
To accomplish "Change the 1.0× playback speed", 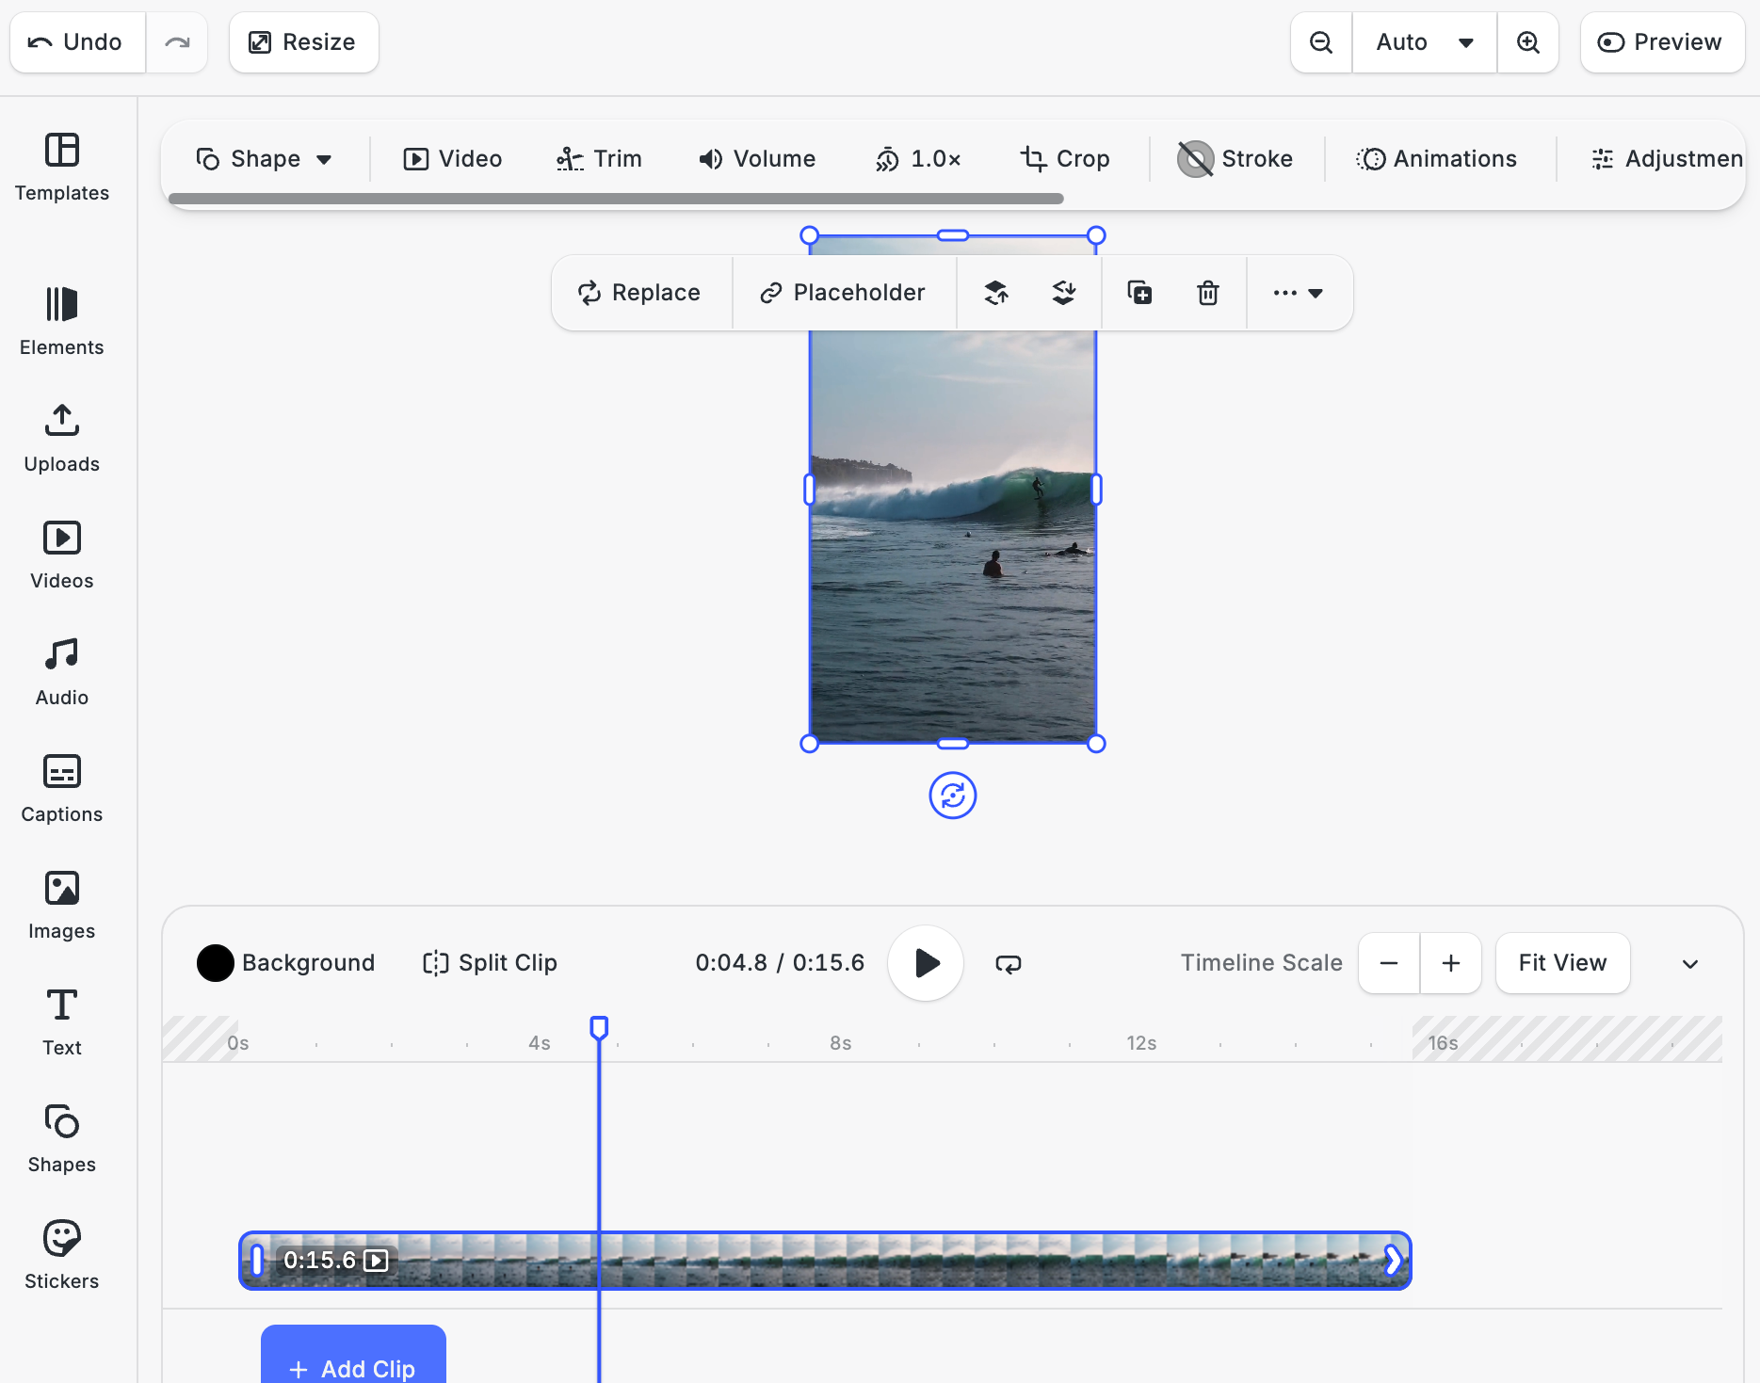I will click(918, 159).
